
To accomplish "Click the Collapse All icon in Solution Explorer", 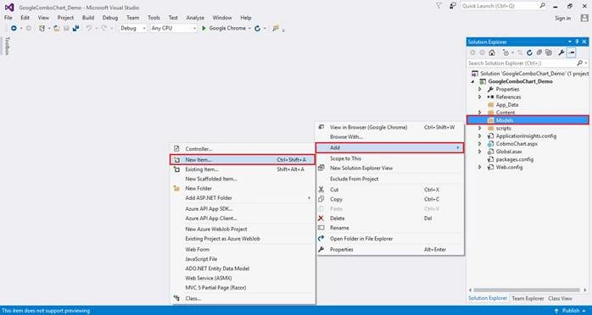I will [539, 52].
